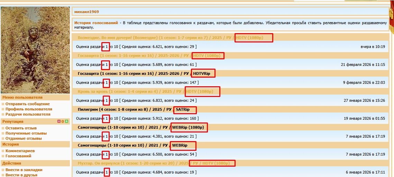
Task: Click 'Оставить отзыв' link
Action: pos(21,128)
